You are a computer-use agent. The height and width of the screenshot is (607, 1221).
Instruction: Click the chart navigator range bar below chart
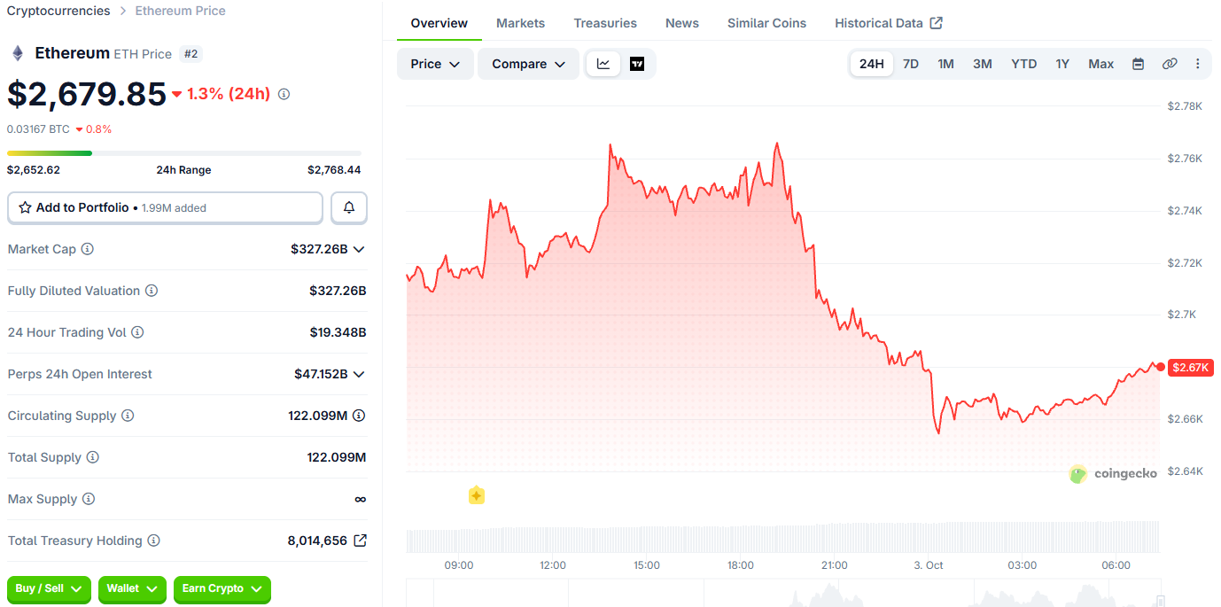[783, 594]
